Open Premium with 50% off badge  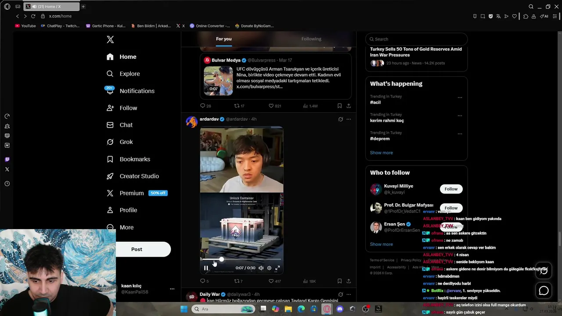point(137,193)
